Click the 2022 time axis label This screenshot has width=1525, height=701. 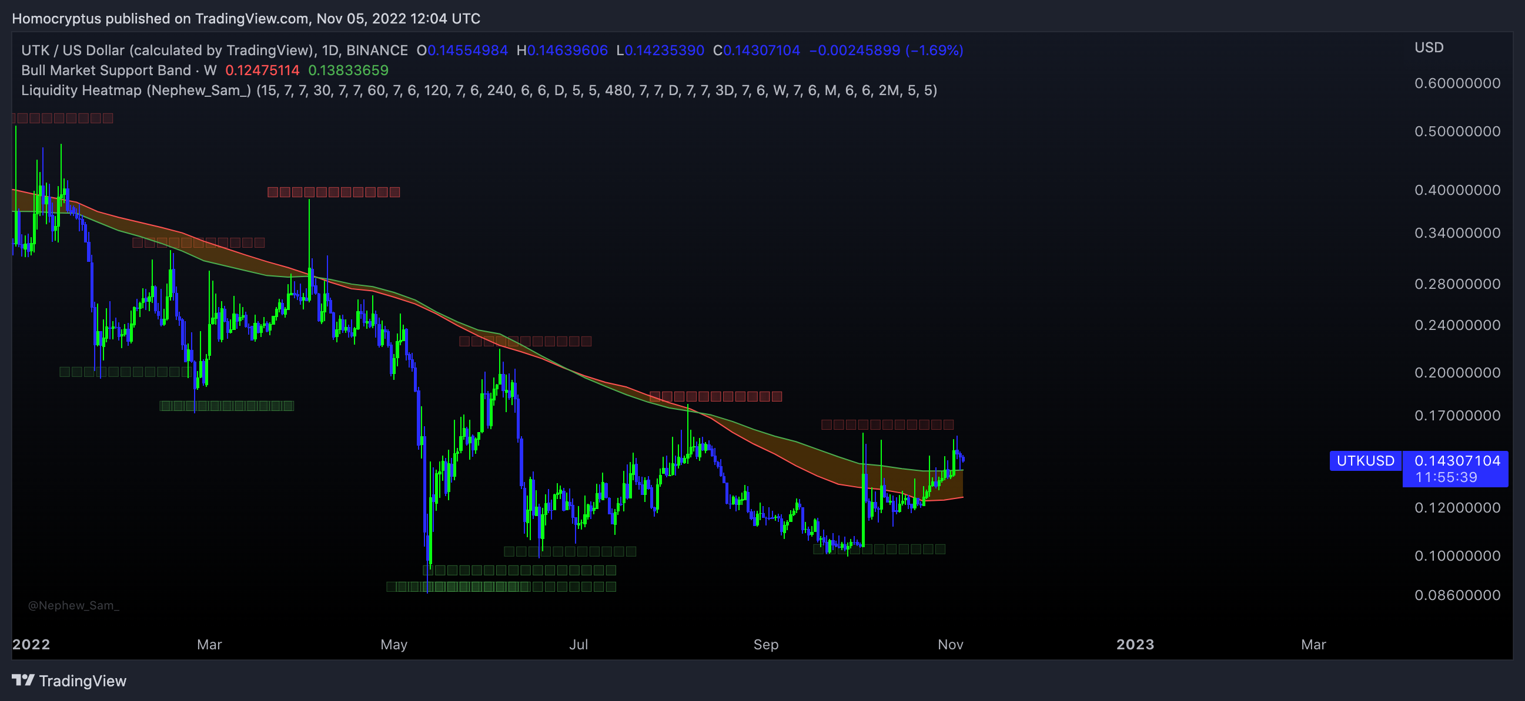[31, 644]
